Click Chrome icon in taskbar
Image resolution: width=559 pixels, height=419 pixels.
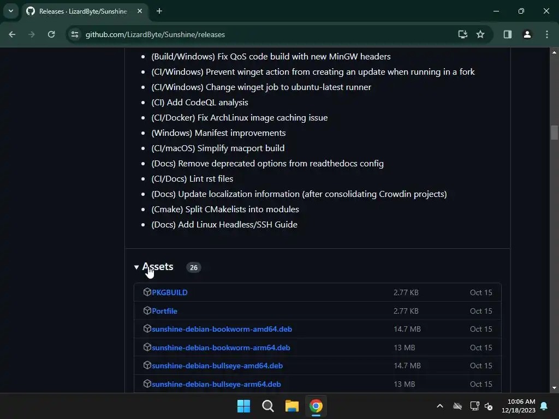coord(316,406)
